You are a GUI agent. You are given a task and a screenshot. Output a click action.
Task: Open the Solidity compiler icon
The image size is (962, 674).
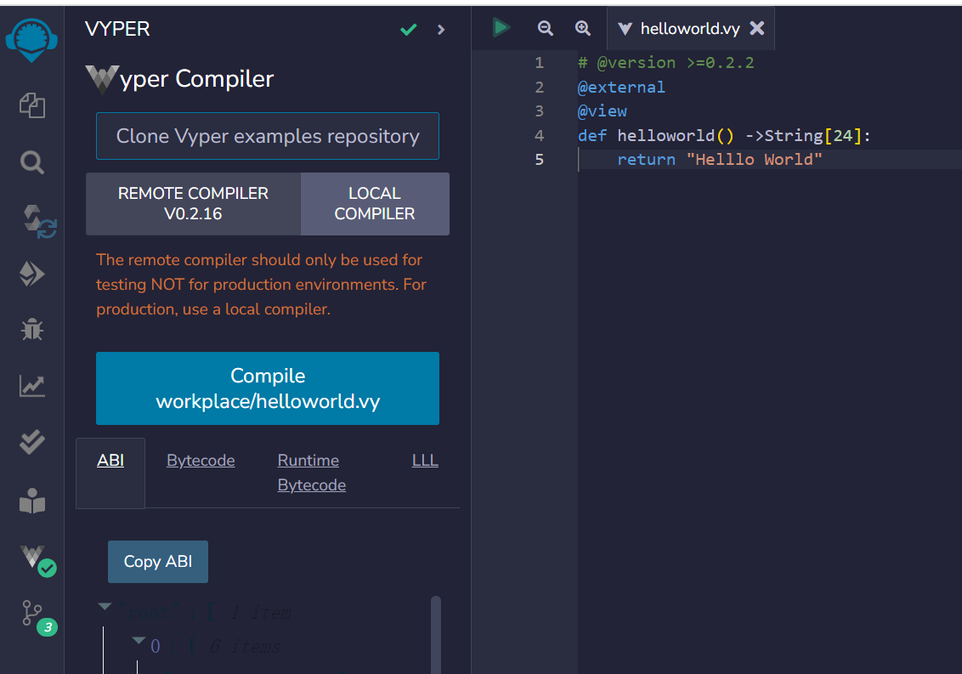[38, 222]
